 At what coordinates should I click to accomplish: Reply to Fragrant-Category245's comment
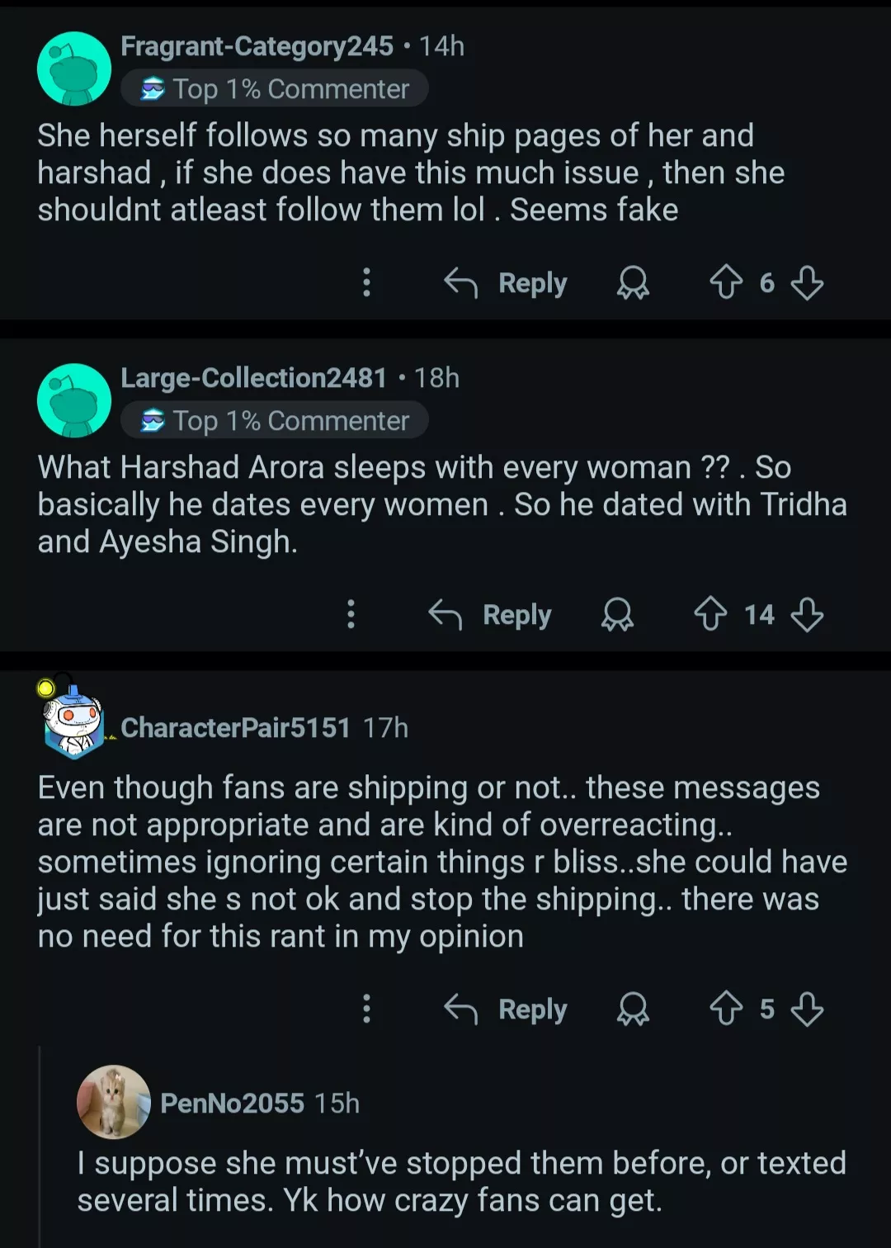tap(506, 283)
